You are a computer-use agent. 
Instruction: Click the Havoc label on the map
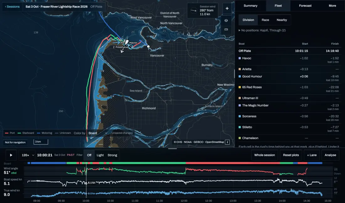(x=133, y=43)
